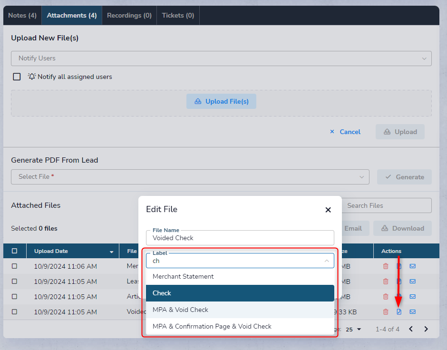Image resolution: width=447 pixels, height=350 pixels.
Task: Click the trash icon in the last row
Action: click(x=386, y=312)
